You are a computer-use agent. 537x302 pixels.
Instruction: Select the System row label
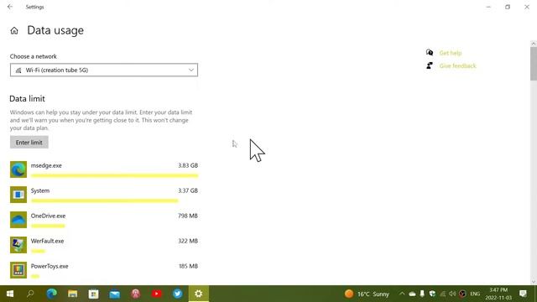[40, 190]
